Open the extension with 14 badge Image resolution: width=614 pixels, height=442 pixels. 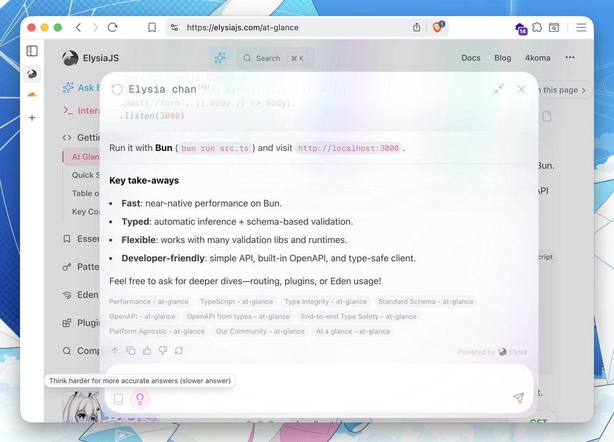pyautogui.click(x=521, y=29)
